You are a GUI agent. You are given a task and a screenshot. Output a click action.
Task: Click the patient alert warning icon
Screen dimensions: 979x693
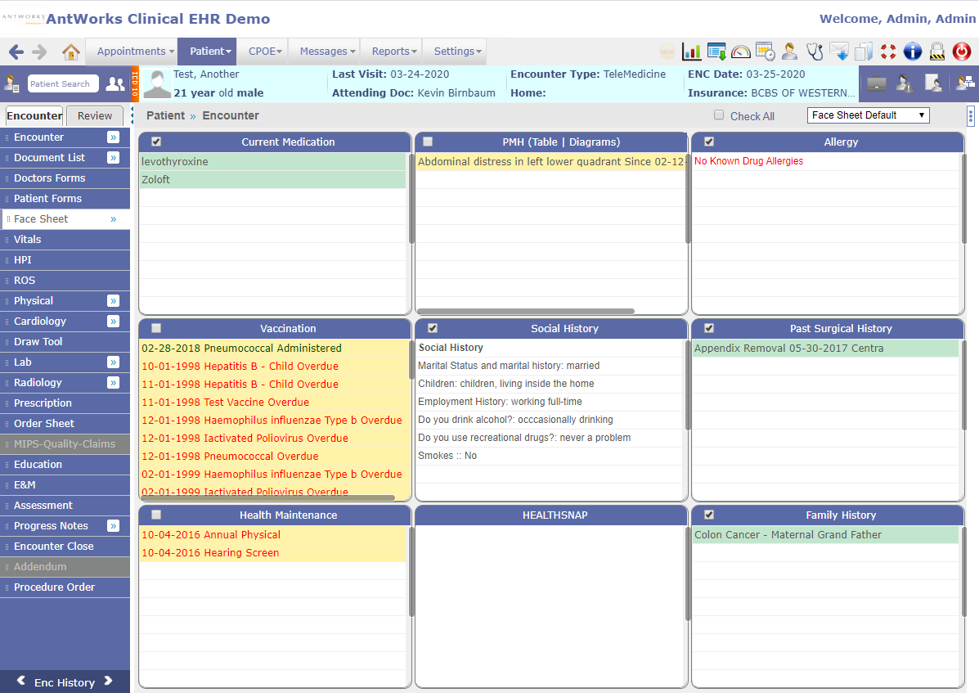point(905,83)
